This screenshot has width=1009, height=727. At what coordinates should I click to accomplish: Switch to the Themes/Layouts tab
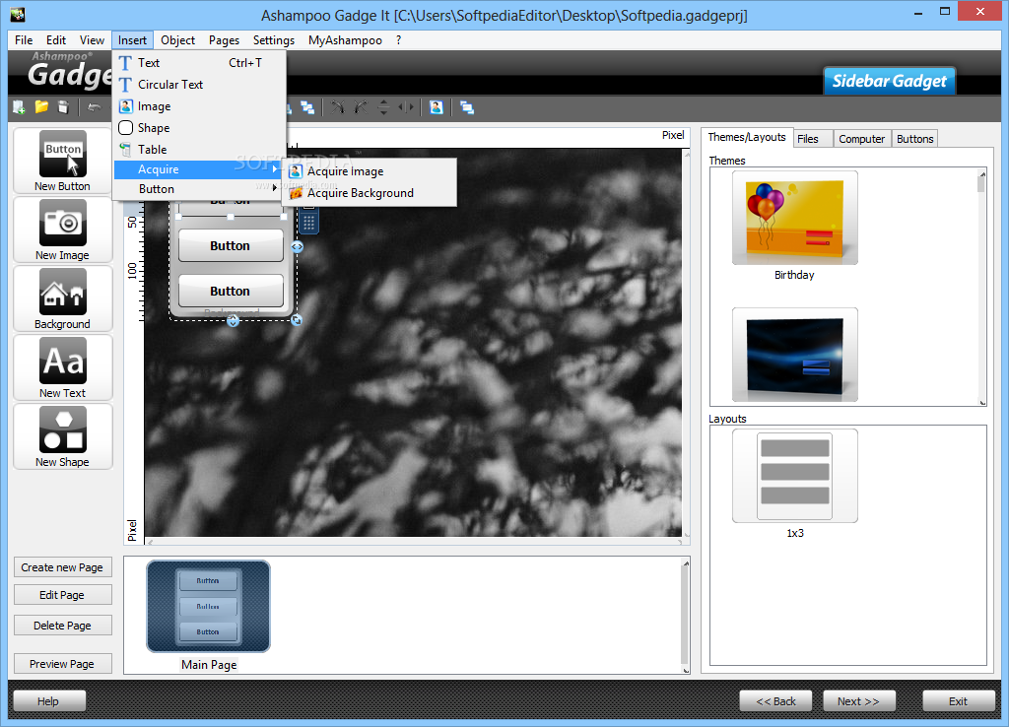pos(747,137)
